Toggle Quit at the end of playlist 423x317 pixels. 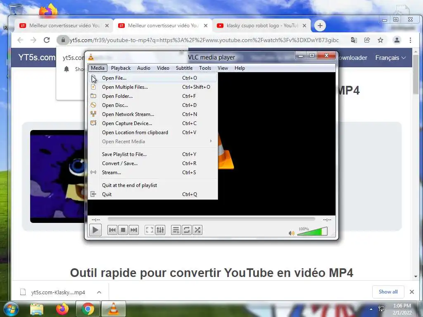(152, 185)
